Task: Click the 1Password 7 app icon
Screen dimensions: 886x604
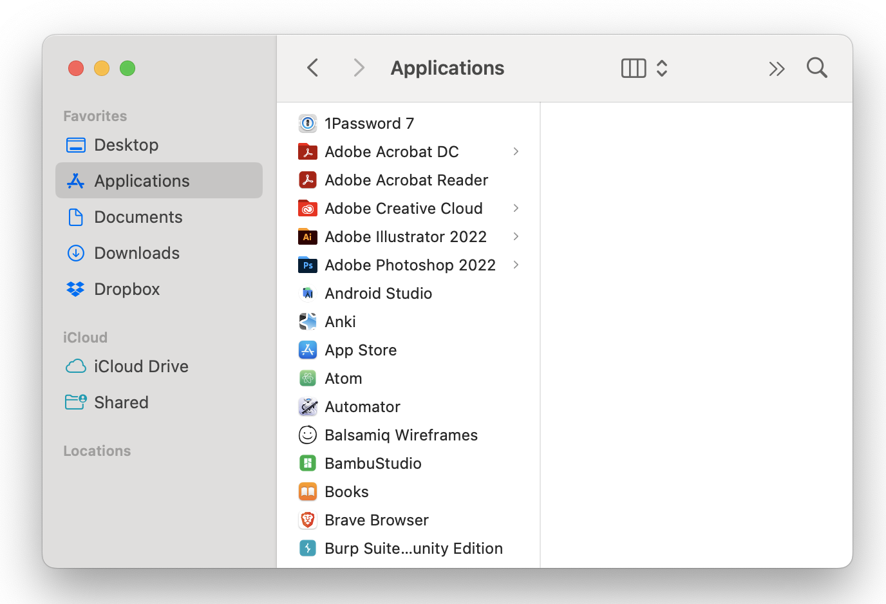Action: coord(308,123)
